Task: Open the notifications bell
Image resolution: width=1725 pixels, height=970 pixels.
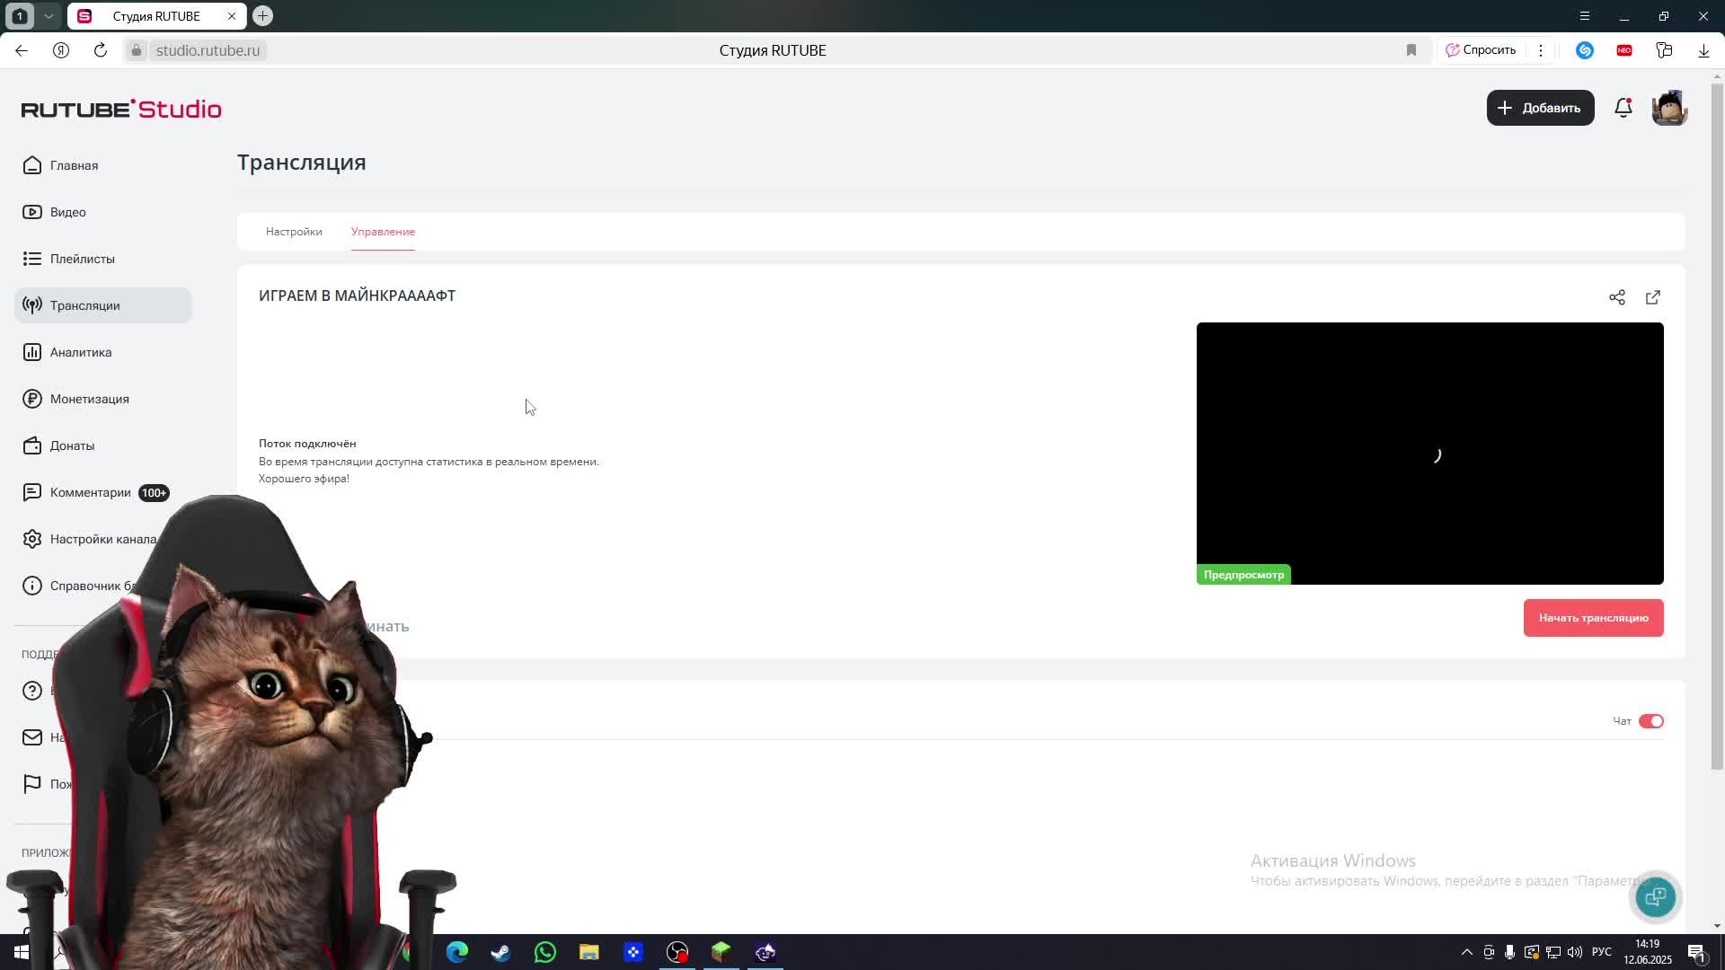Action: click(x=1623, y=108)
